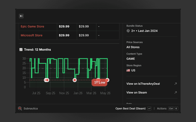Screen dimensions: 196x122
Task: Click the IsThereAnyDeal external arrow icon
Action: (x=175, y=84)
